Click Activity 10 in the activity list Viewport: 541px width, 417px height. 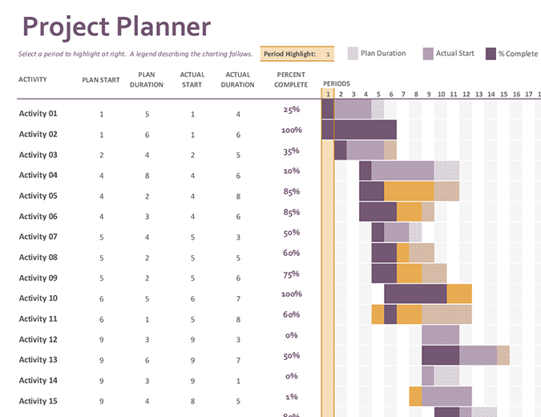coord(38,298)
